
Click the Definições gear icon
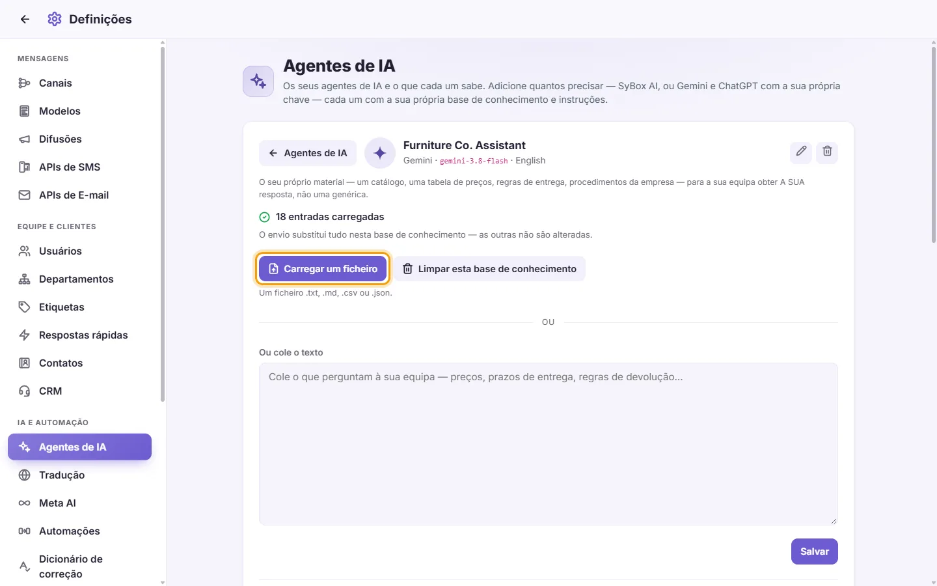pyautogui.click(x=55, y=20)
